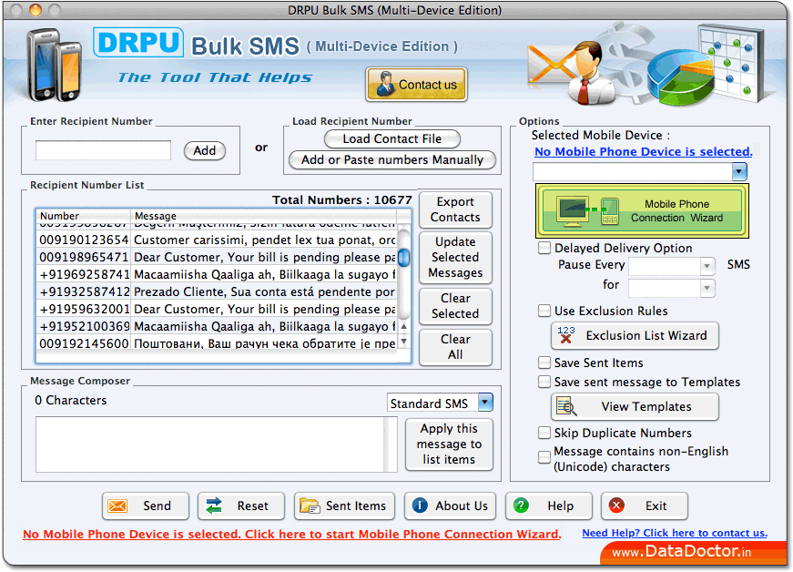Open the Standard SMS type dropdown

tap(485, 403)
